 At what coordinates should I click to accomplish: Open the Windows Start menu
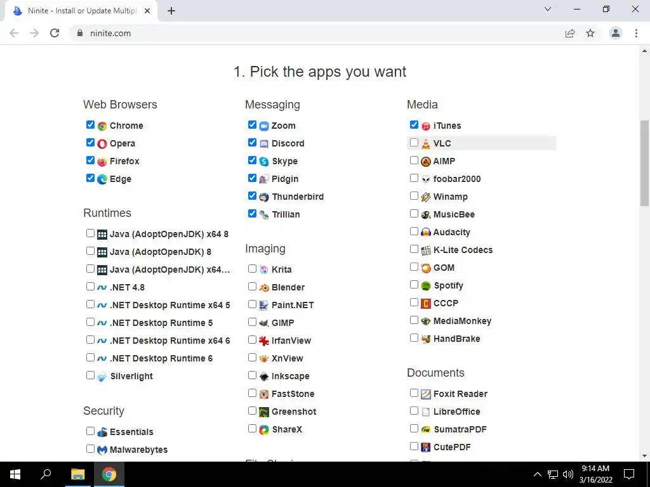(x=15, y=474)
